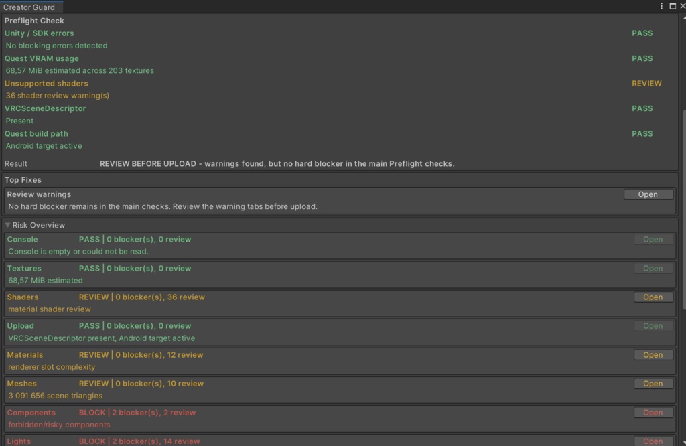Click the Top Fixes heading
Viewport: 686px width, 446px height.
pyautogui.click(x=23, y=179)
